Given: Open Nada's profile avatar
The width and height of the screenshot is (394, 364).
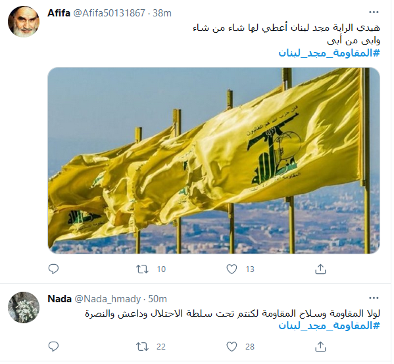Looking at the screenshot, I should coord(24,307).
